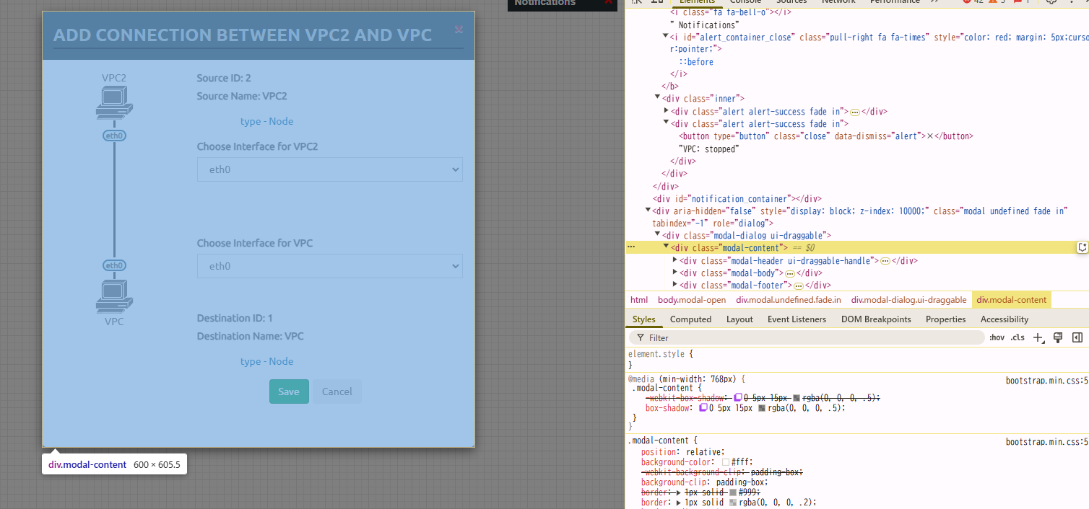Collapse the modal-dialog ui-draggable div

pos(657,235)
